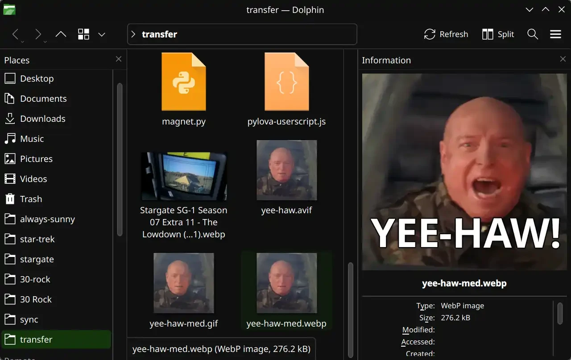The width and height of the screenshot is (571, 360).
Task: Click the yee-haw-med.gif file name
Action: click(184, 323)
